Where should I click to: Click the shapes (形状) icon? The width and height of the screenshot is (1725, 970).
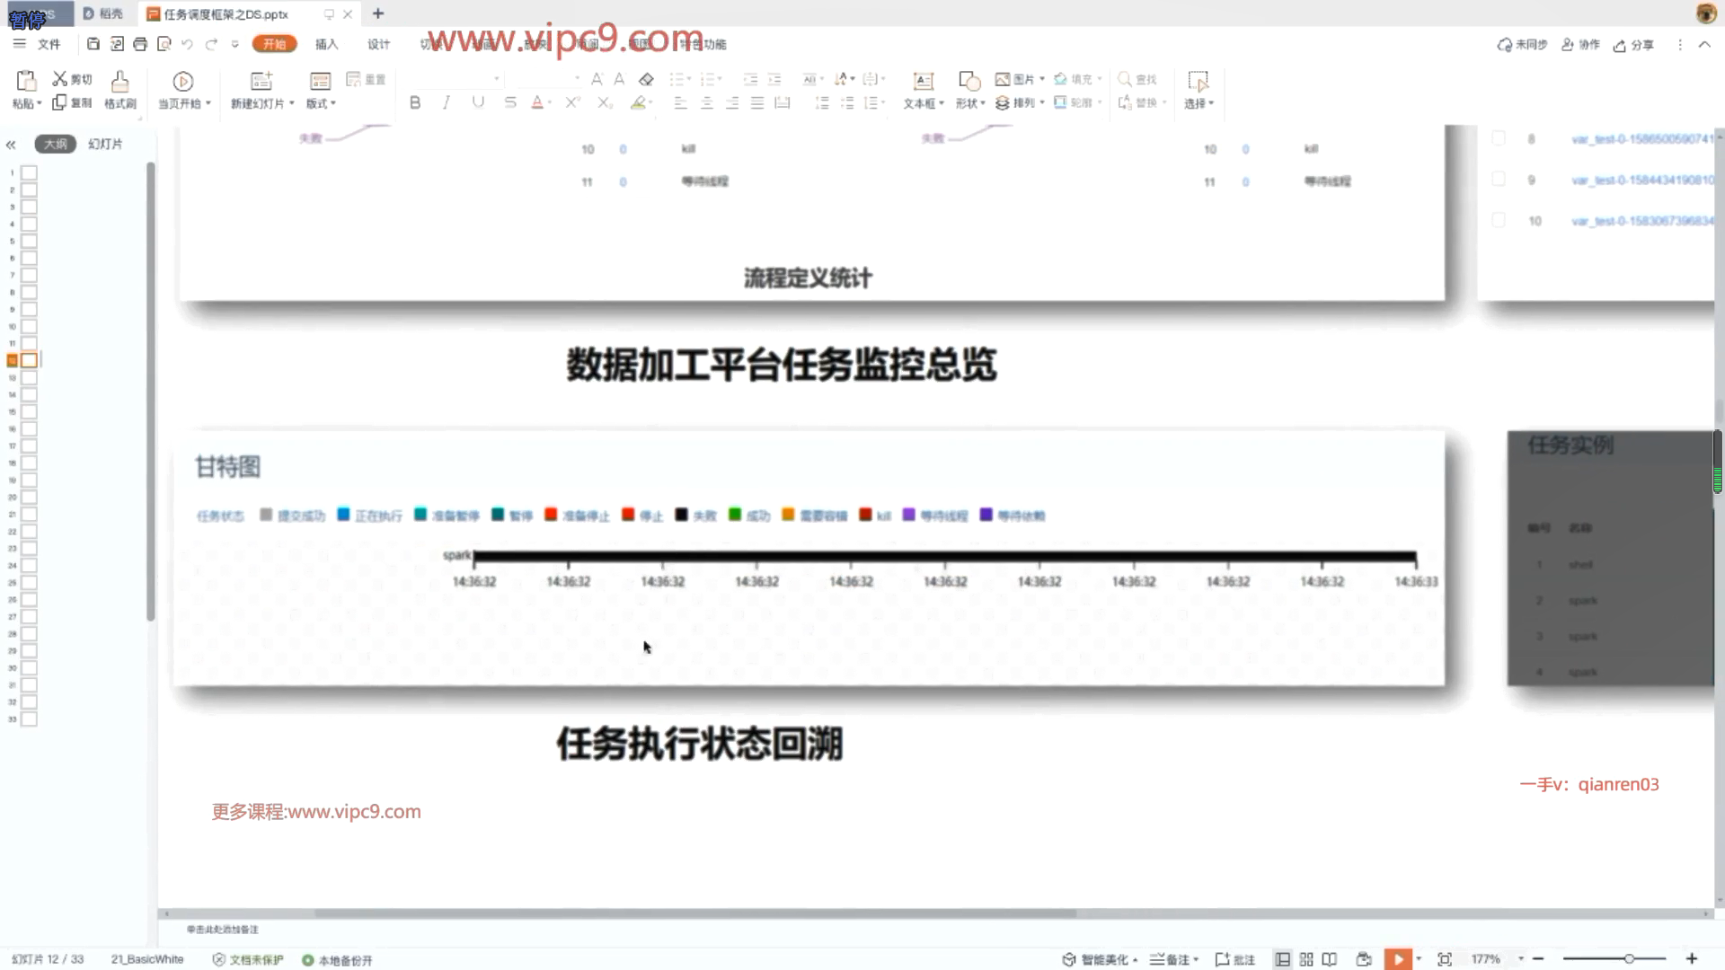969,82
